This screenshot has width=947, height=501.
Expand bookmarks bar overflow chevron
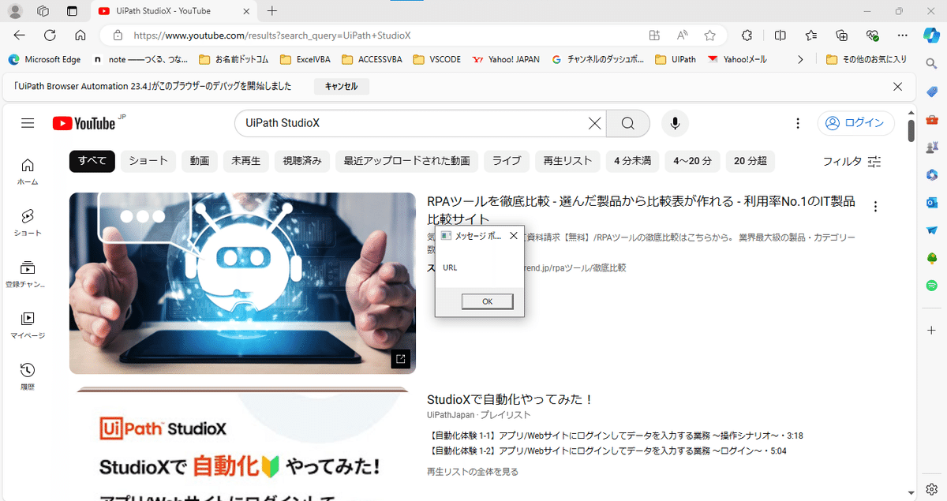tap(801, 59)
